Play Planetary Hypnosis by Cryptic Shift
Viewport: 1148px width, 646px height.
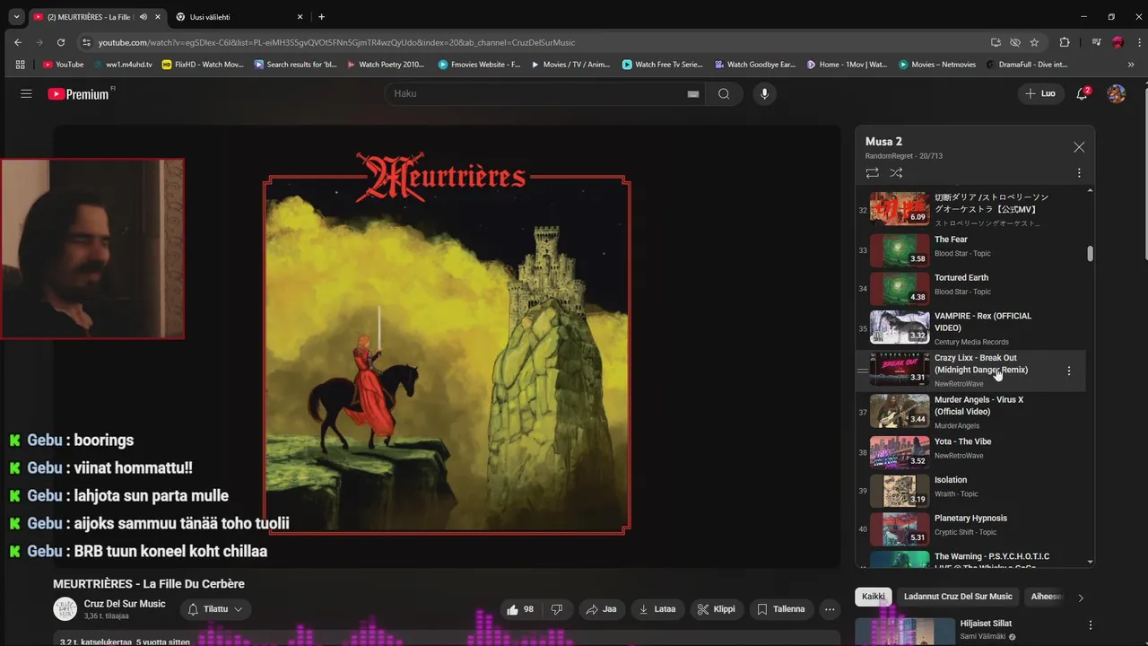point(971,528)
